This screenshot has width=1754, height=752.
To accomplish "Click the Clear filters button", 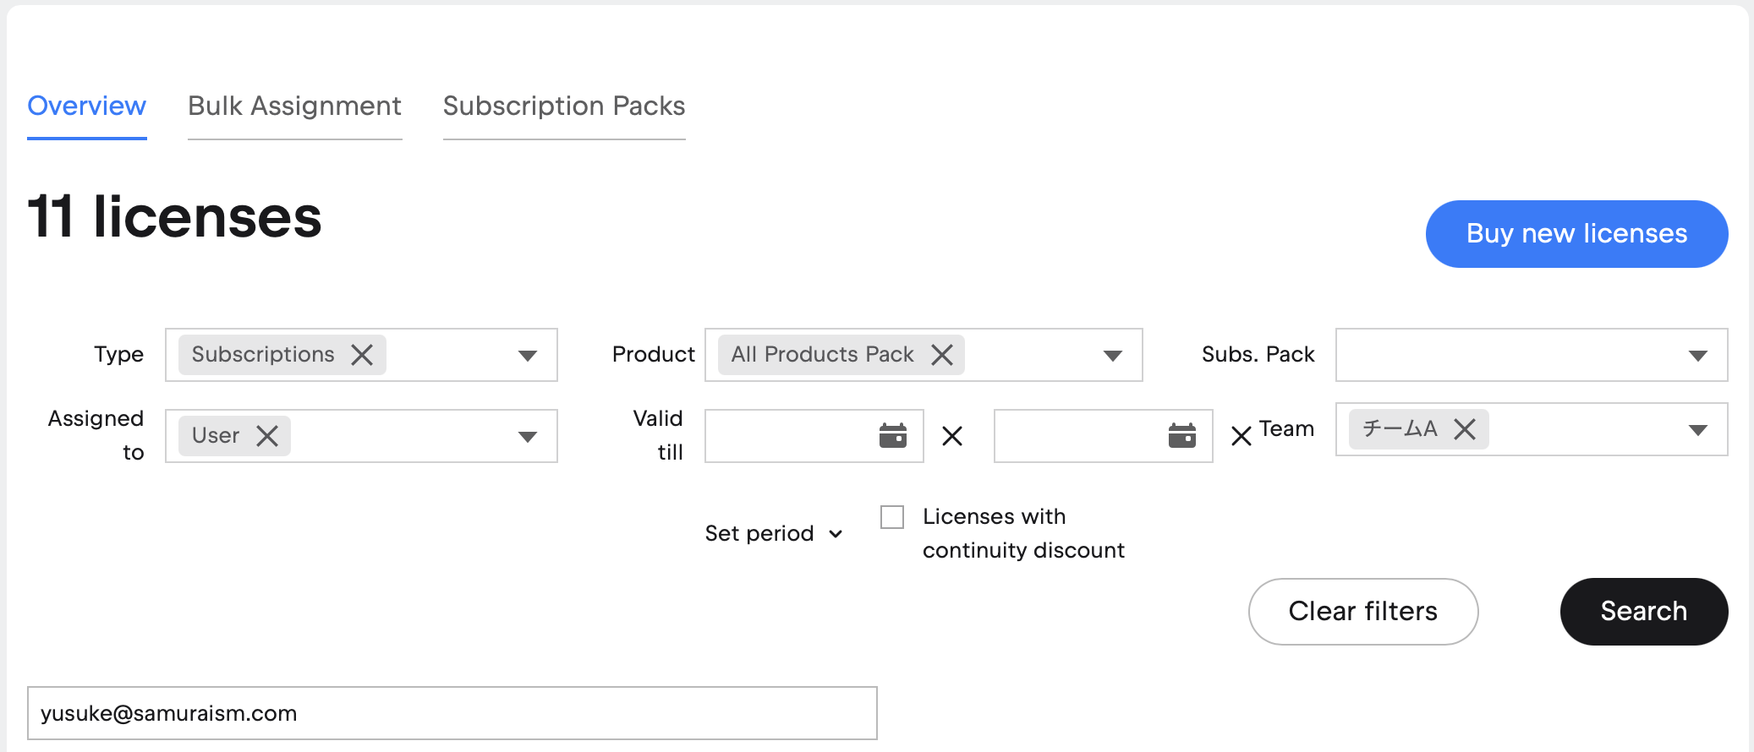I will click(1363, 612).
